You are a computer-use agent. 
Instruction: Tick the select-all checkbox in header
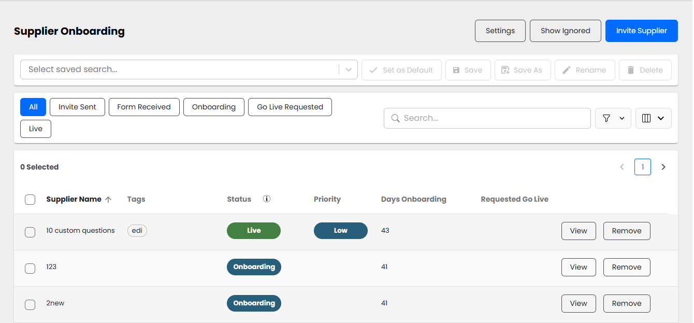pos(30,200)
